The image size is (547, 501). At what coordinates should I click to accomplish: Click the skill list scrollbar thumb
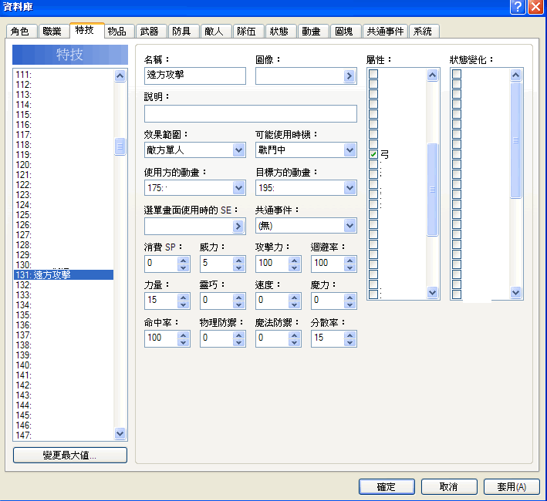120,146
